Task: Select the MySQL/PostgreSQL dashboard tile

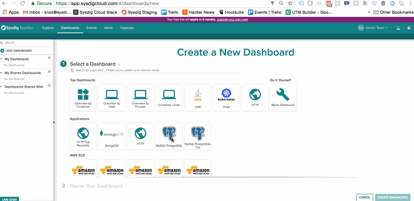Action: pos(169,136)
